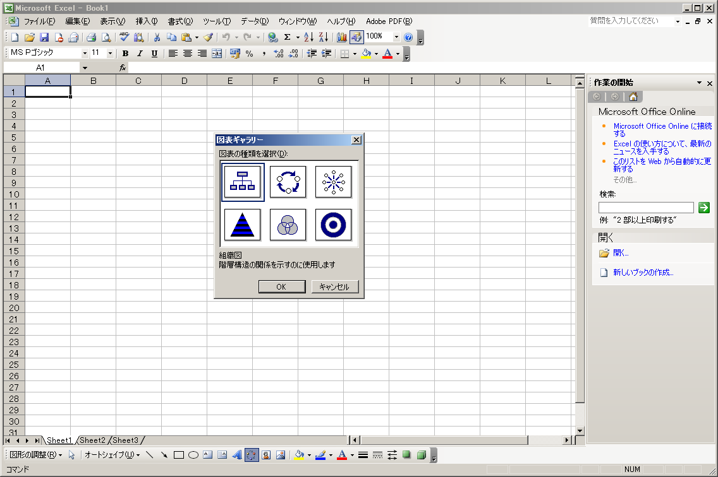Toggle bold formatting button
The width and height of the screenshot is (718, 477).
125,54
